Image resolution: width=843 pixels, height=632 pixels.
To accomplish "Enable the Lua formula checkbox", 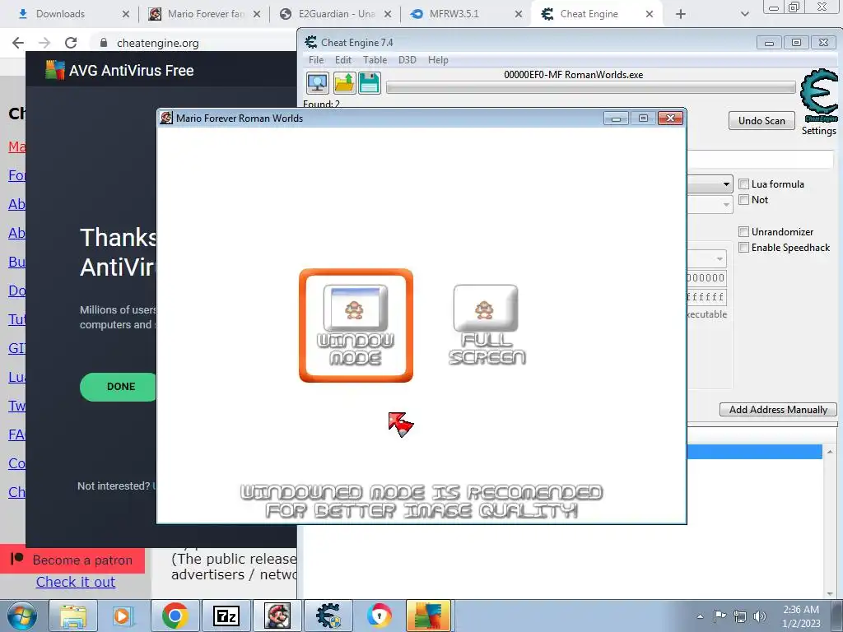I will point(744,184).
